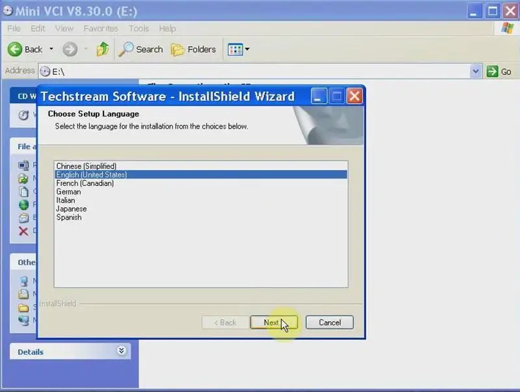
Task: Click the grayed Forward arrow in Explorer
Action: (x=70, y=49)
